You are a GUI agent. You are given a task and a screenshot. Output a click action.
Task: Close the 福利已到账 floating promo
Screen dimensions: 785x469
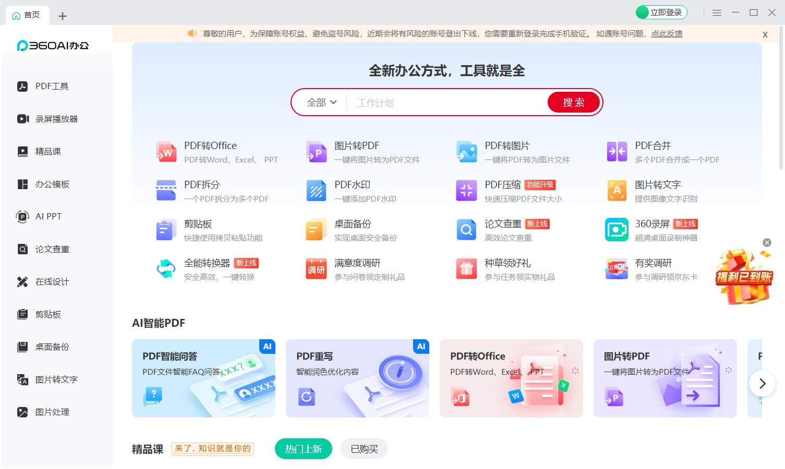(767, 242)
